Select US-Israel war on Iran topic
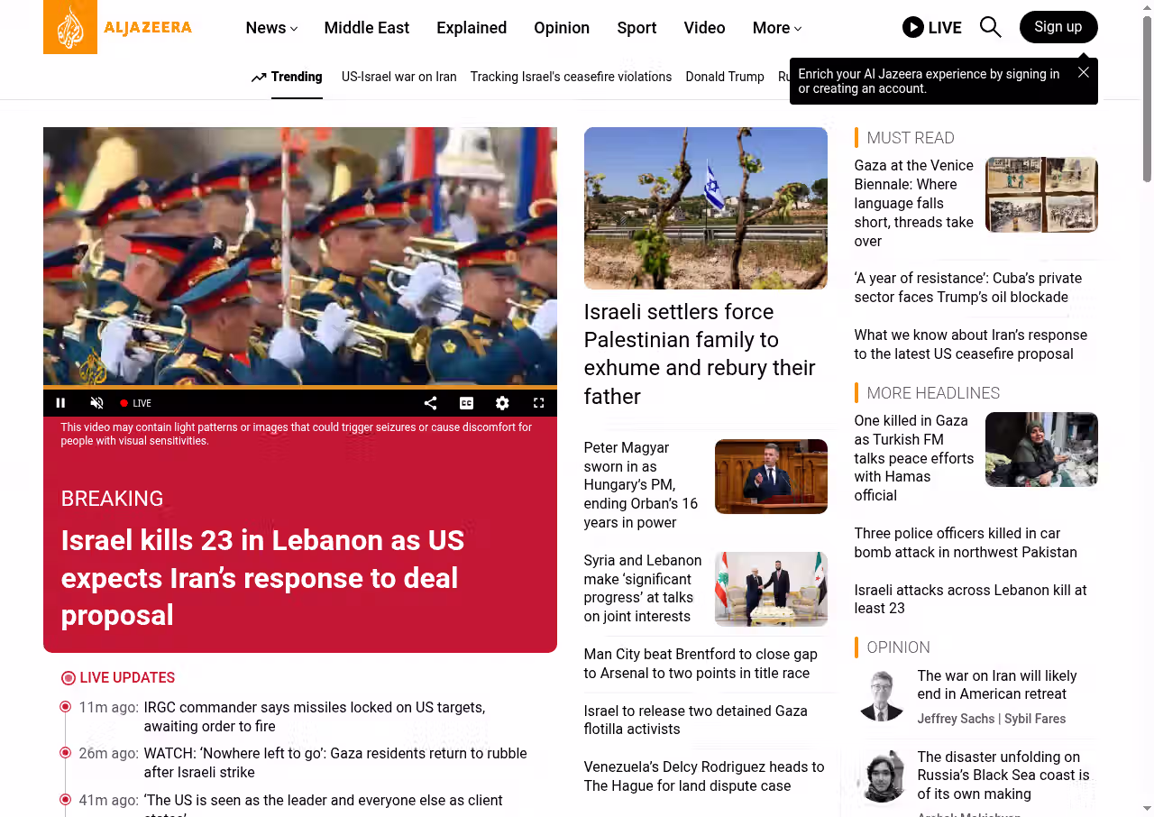This screenshot has height=817, width=1154. 398,77
